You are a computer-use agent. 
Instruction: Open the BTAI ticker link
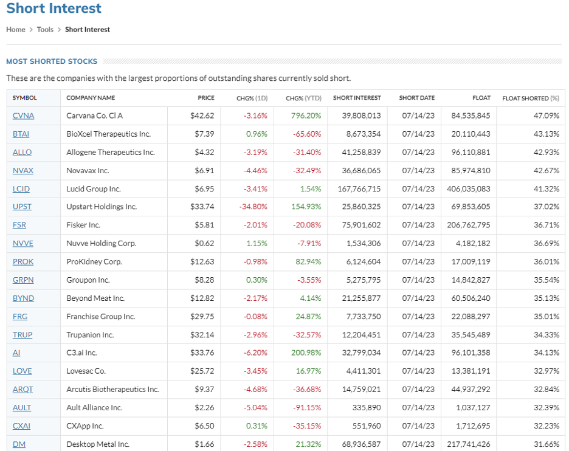point(21,134)
